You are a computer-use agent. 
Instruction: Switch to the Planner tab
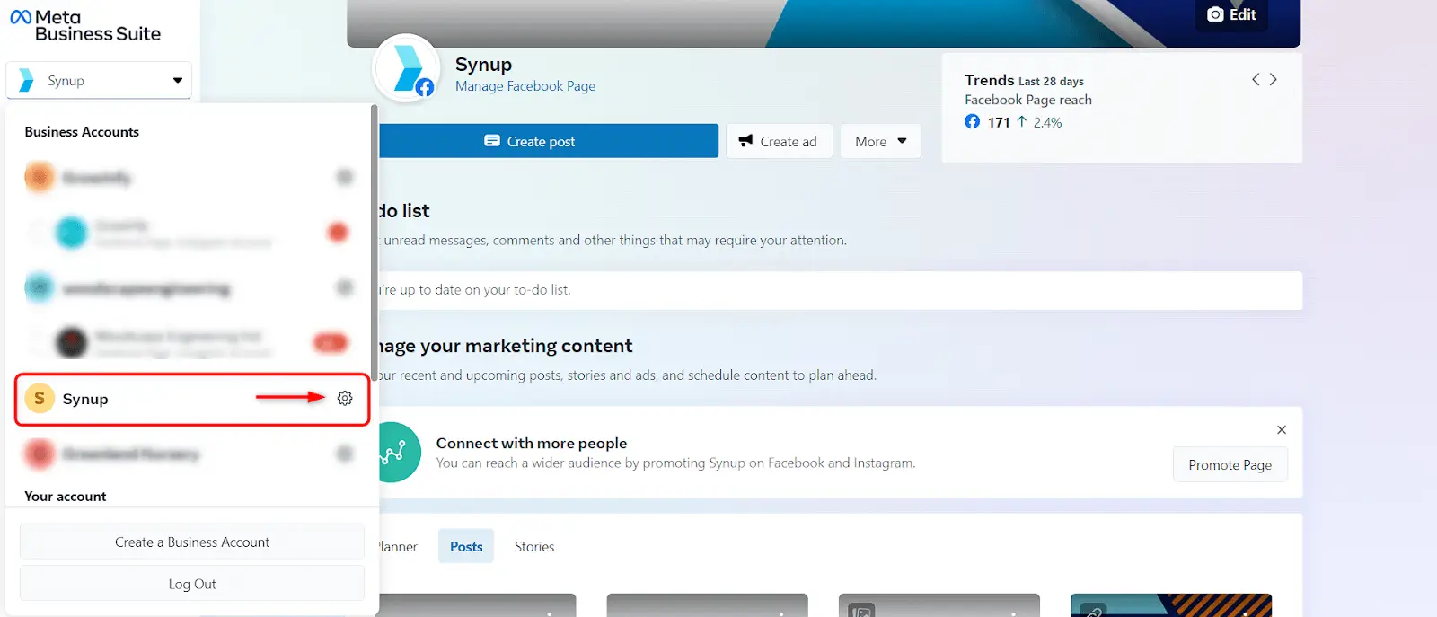point(398,546)
